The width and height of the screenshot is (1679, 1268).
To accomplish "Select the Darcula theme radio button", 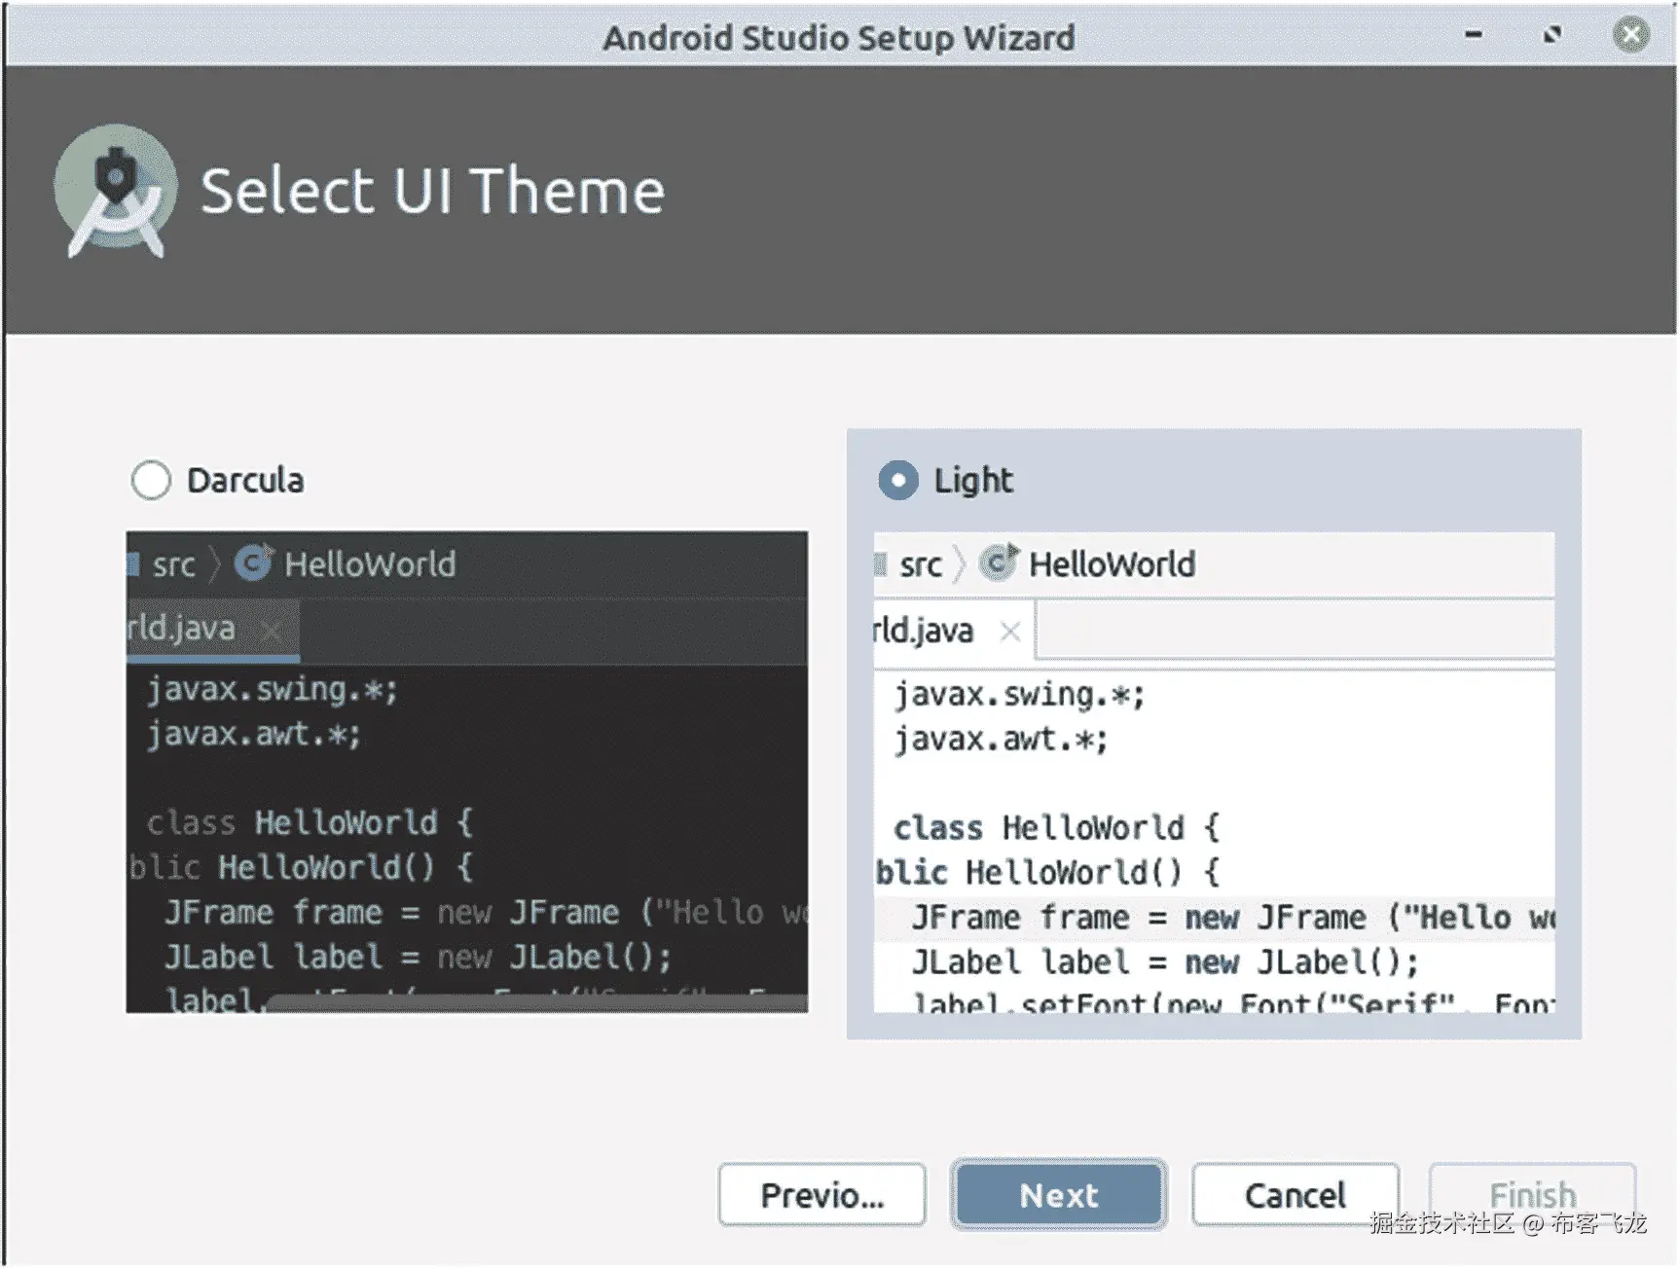I will 151,480.
